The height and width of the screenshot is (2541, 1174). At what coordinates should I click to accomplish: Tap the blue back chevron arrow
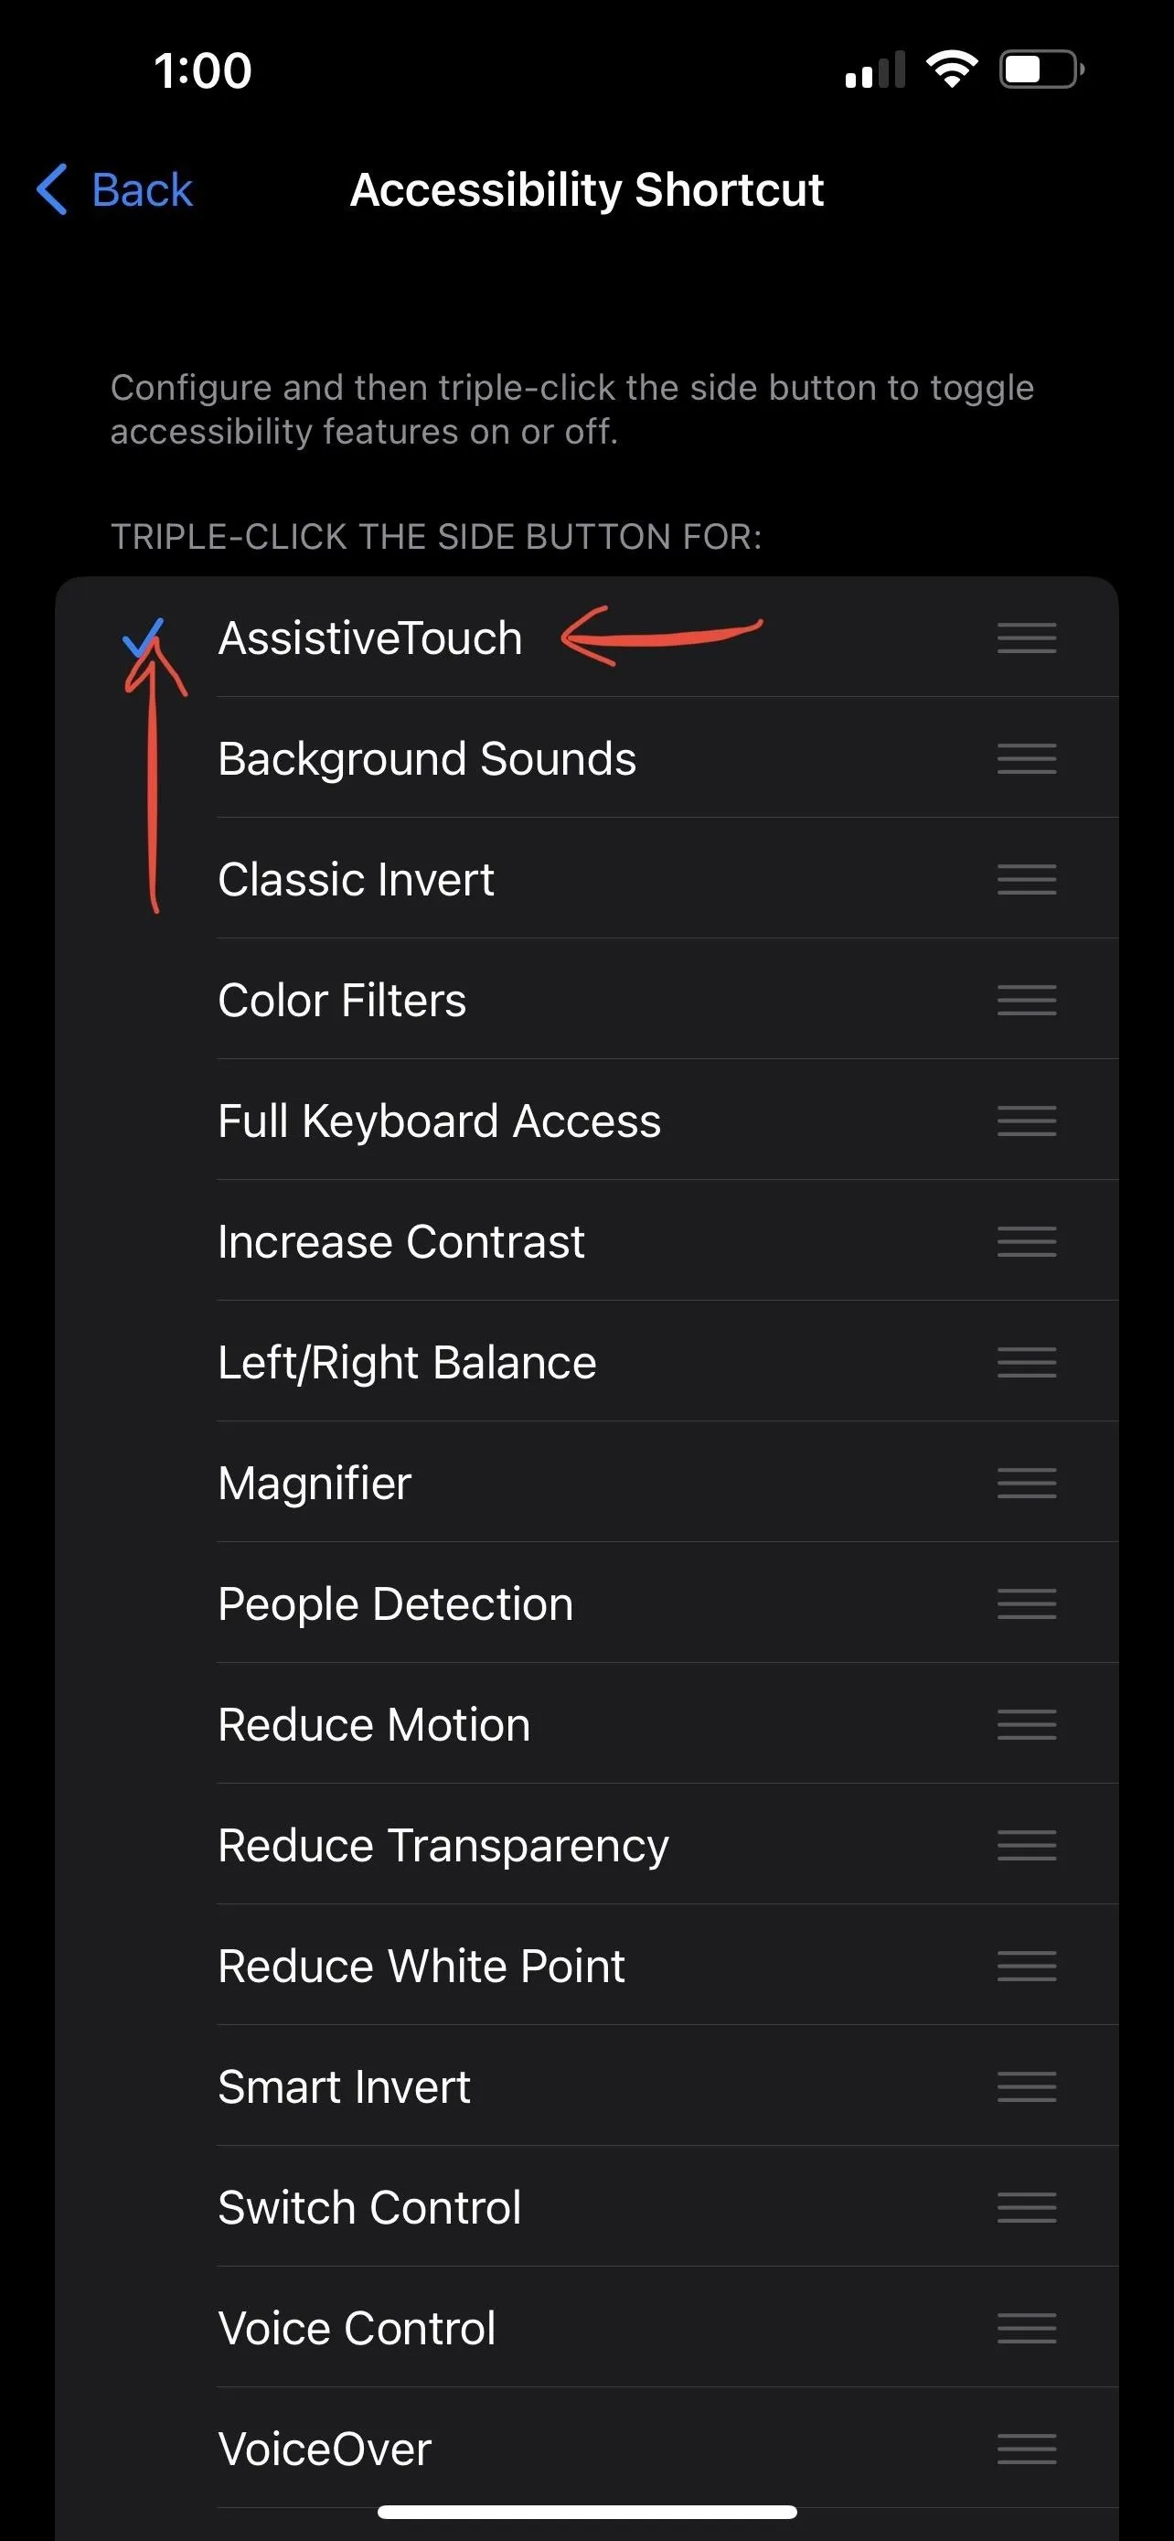pos(52,189)
